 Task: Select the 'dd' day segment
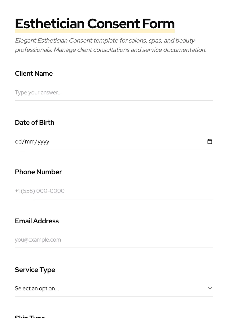coord(19,142)
